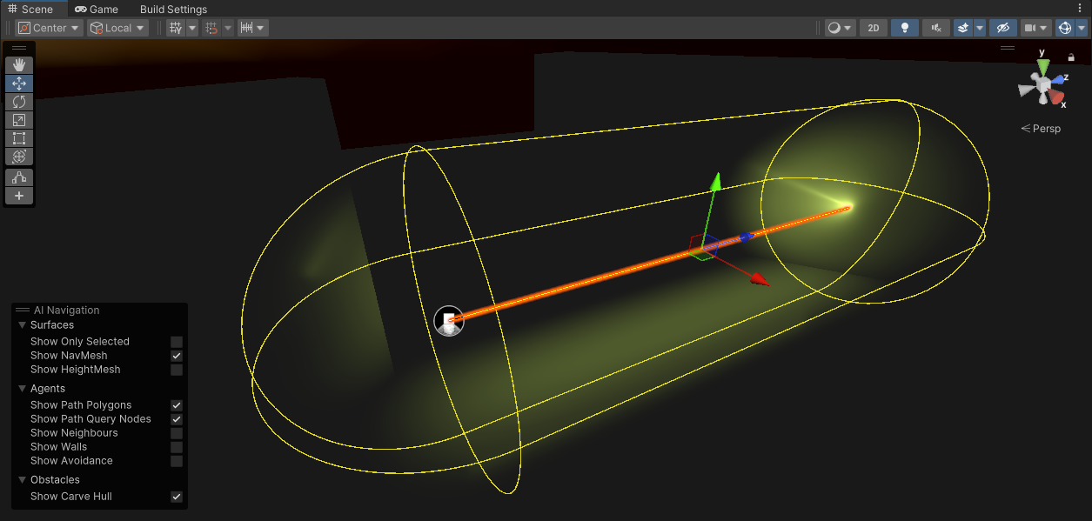Screen dimensions: 1092x521
Task: Select the Move tool
Action: point(18,83)
